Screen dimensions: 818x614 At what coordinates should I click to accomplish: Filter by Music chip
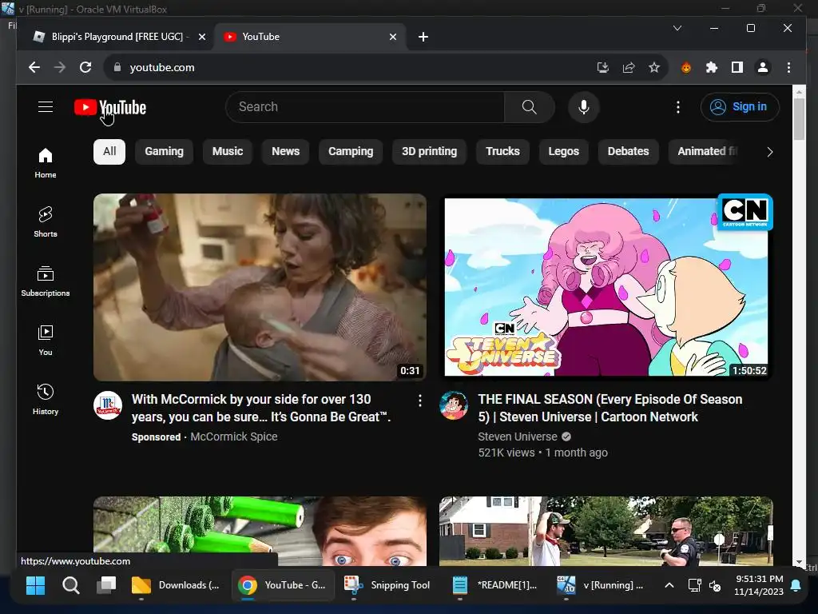tap(228, 151)
